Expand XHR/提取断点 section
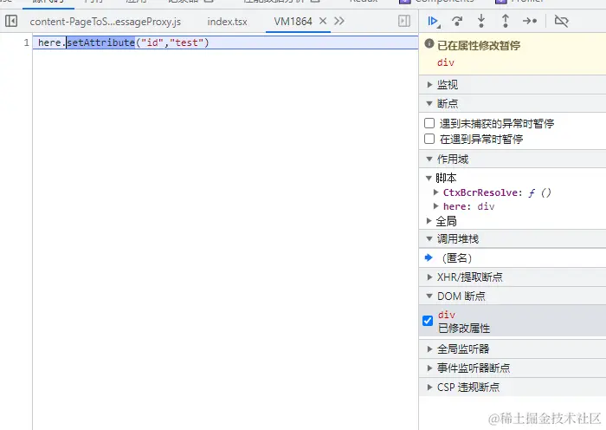606x430 pixels. click(513, 277)
